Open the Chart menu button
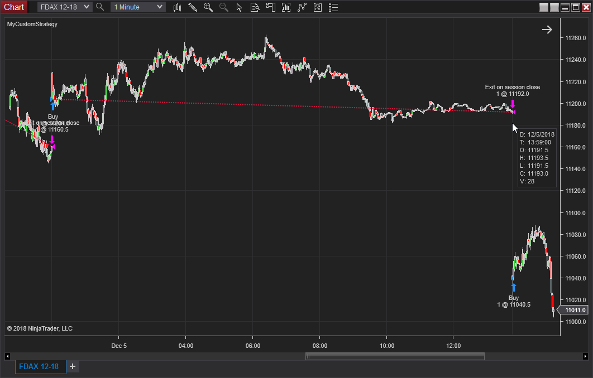This screenshot has width=593, height=378. click(x=14, y=7)
